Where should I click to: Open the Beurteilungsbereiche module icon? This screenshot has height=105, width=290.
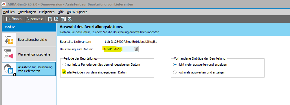pyautogui.click(x=9, y=39)
